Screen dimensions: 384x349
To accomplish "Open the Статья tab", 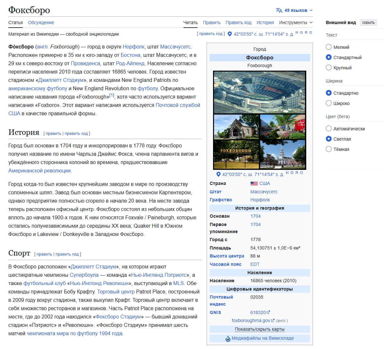I will pyautogui.click(x=15, y=22).
